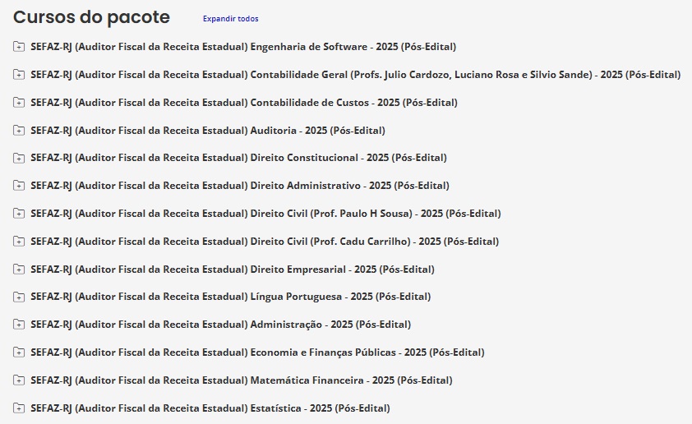The image size is (692, 424).
Task: Expand the Administração course section
Action: [x=19, y=325]
